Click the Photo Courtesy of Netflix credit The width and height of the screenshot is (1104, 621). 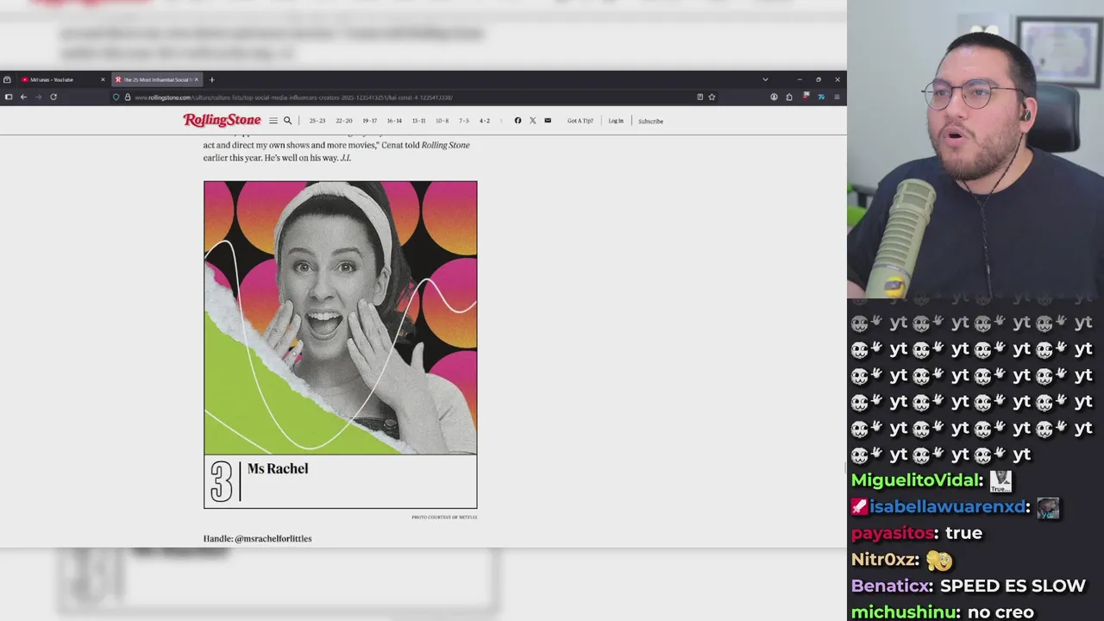tap(444, 517)
